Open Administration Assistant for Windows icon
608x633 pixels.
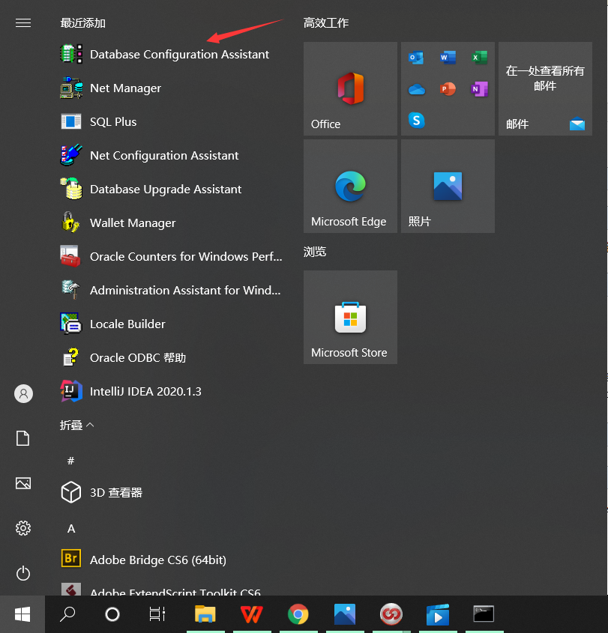[71, 290]
